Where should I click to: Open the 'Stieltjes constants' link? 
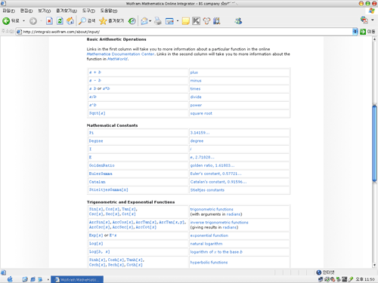point(207,190)
